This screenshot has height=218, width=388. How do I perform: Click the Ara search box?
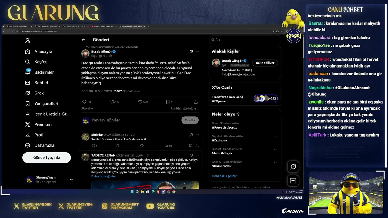[x=245, y=40]
